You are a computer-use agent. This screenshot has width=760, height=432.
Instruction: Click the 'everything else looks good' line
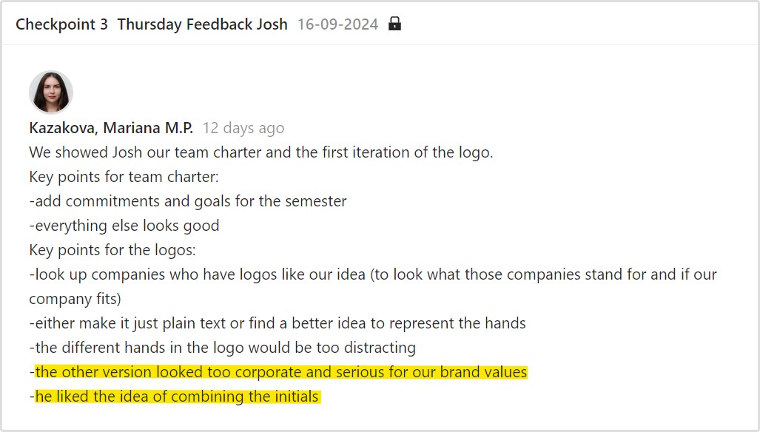click(x=124, y=226)
